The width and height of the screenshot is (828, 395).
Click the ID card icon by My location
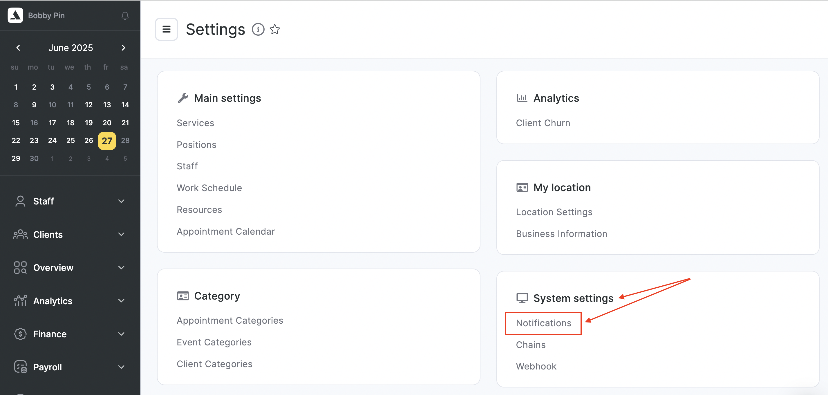click(522, 187)
